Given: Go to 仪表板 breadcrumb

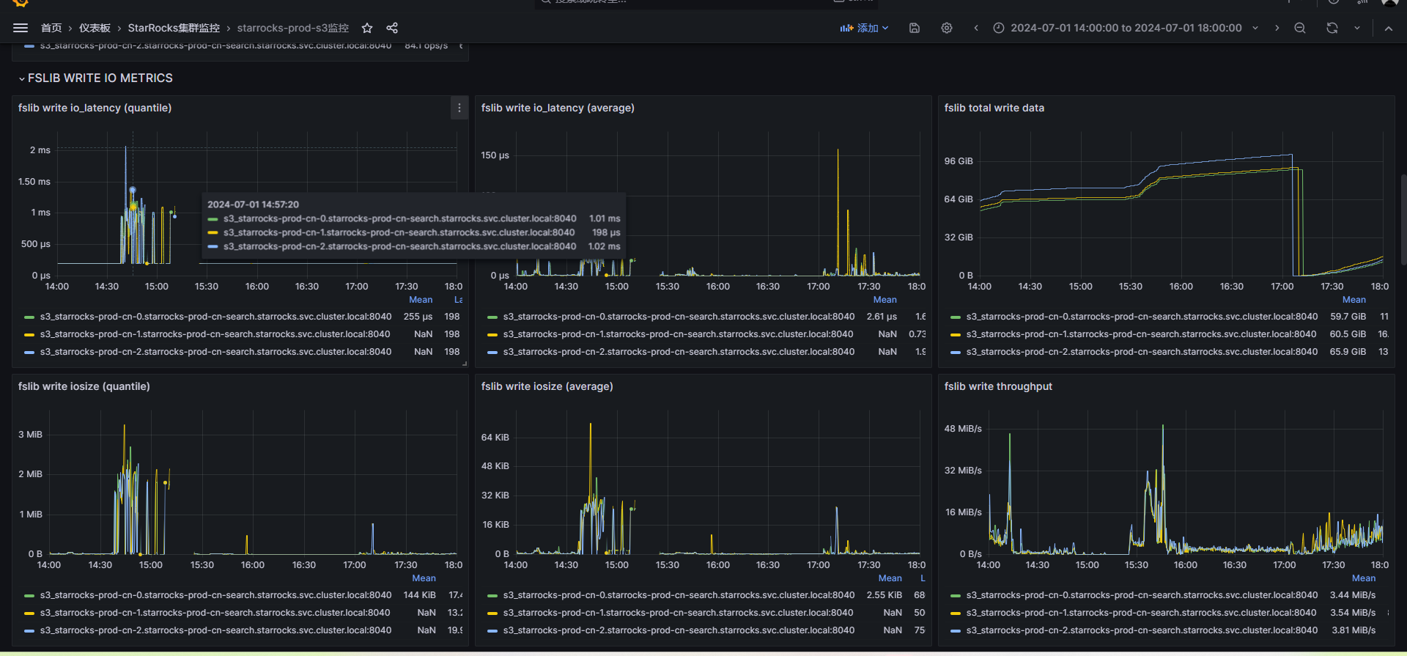Looking at the screenshot, I should pos(95,28).
